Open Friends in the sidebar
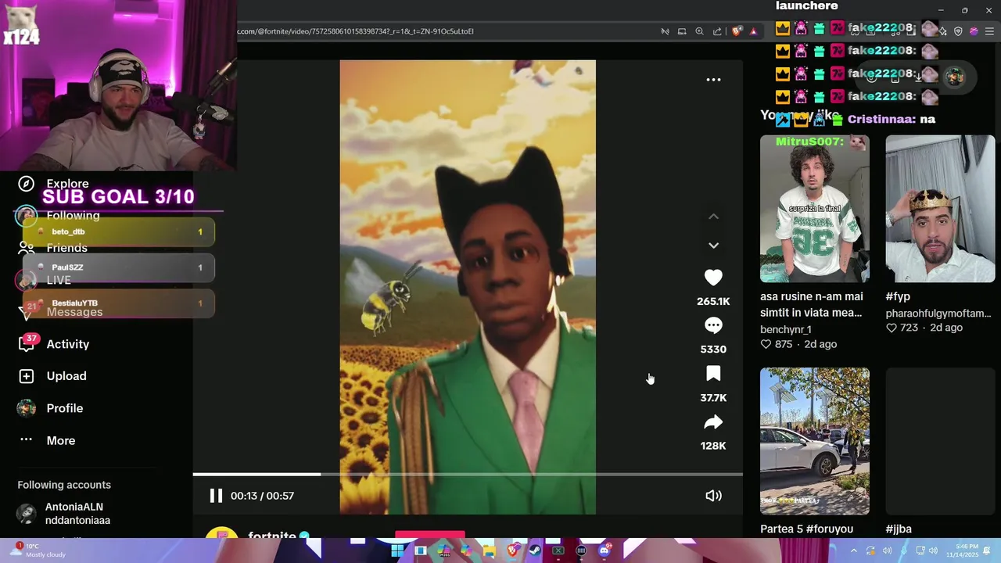 [66, 248]
